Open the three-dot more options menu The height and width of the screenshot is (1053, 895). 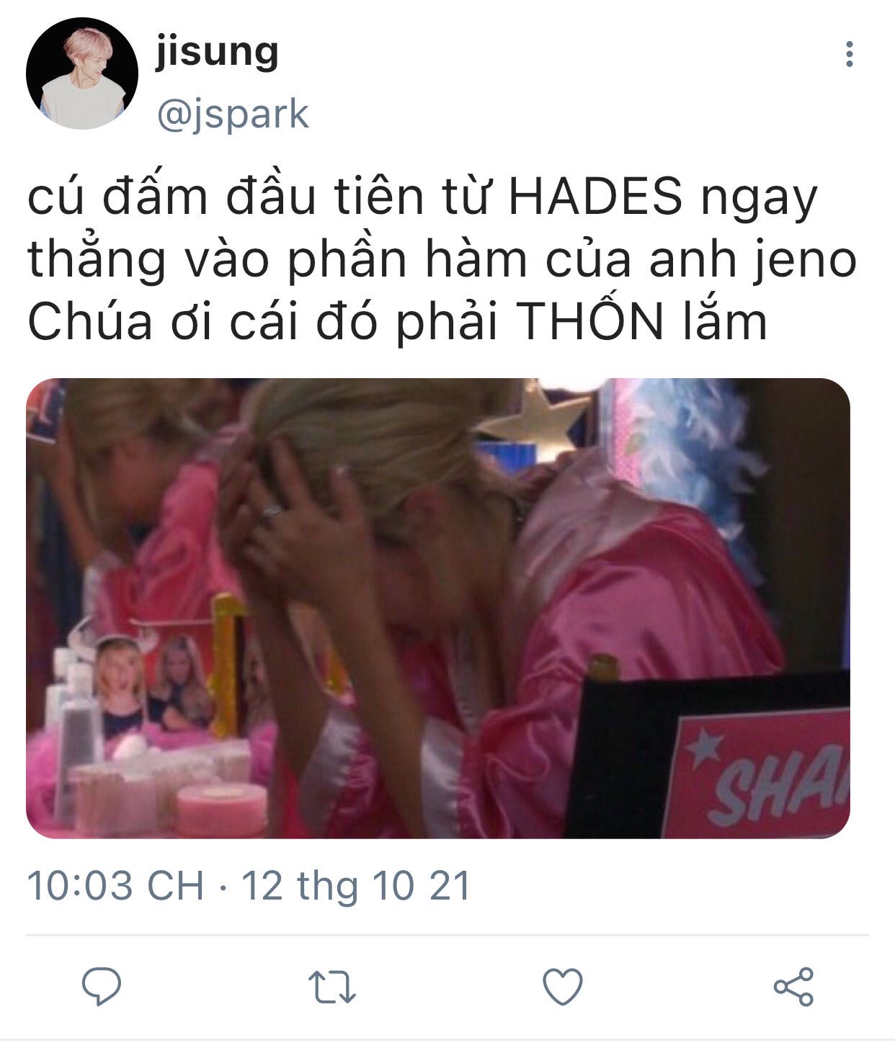click(850, 54)
